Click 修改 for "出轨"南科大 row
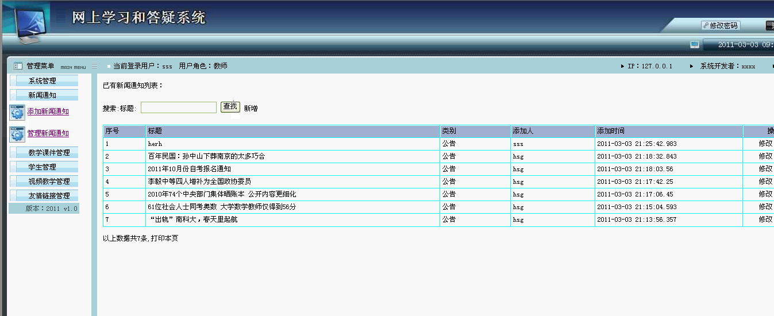Screen dimensions: 774x316 coord(765,219)
